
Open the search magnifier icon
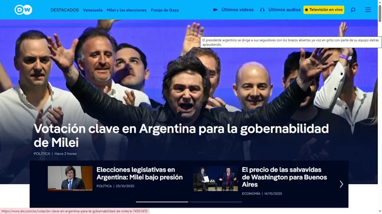click(353, 10)
